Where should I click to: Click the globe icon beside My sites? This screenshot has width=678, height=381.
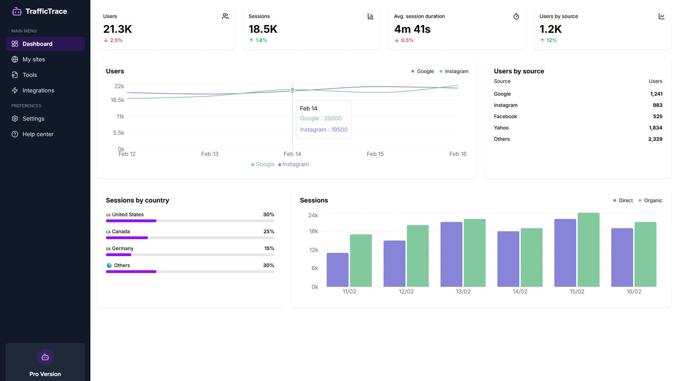15,59
